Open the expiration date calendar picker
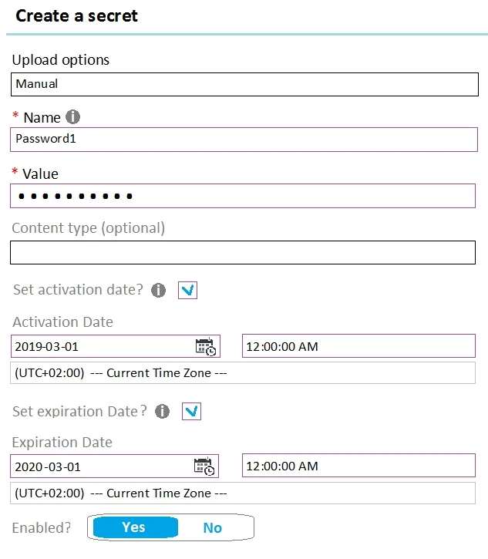 (204, 466)
